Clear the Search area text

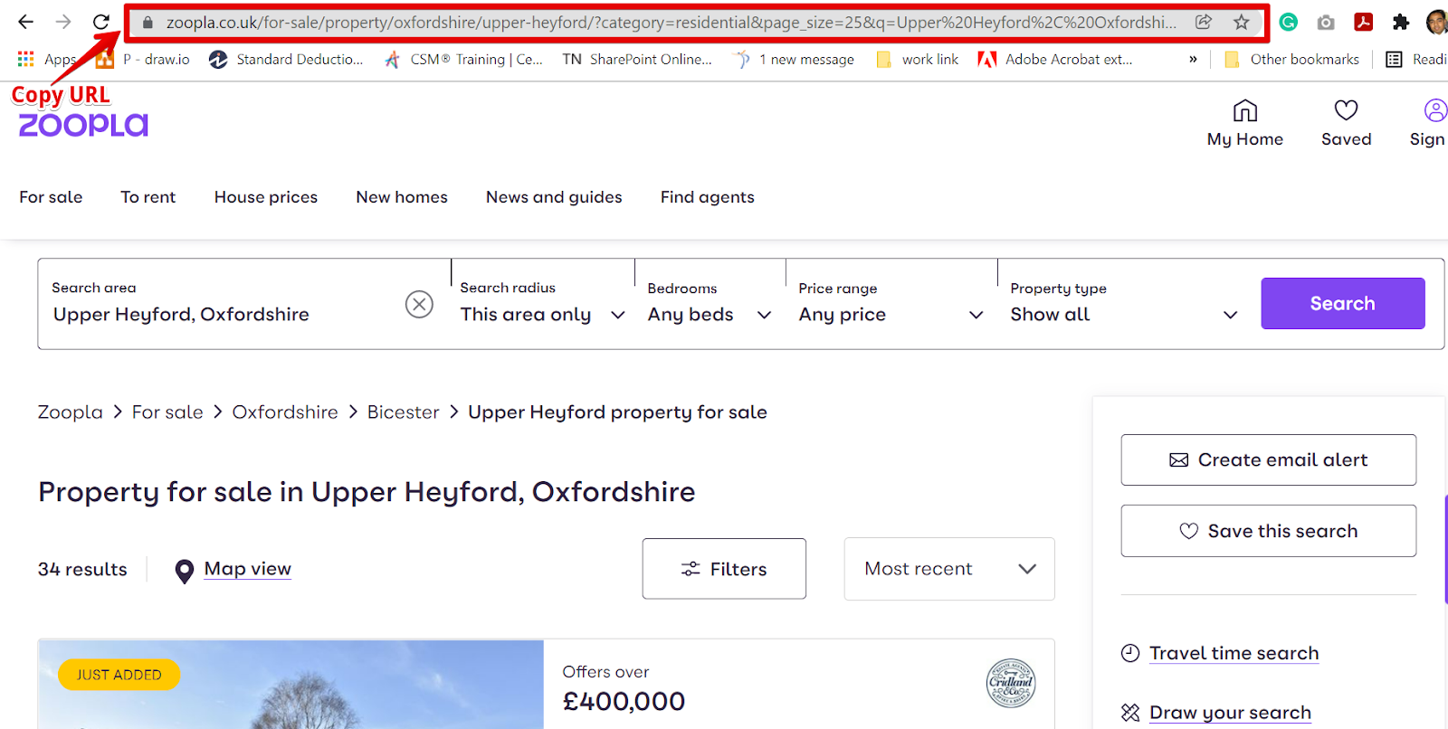[419, 304]
